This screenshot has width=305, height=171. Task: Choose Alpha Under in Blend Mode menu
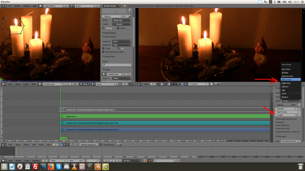291,80
